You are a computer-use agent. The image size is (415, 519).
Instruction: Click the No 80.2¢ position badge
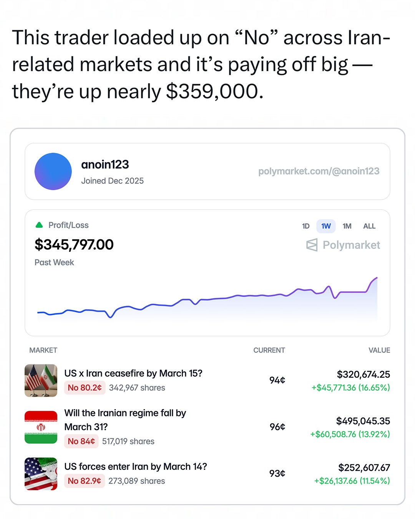[85, 388]
